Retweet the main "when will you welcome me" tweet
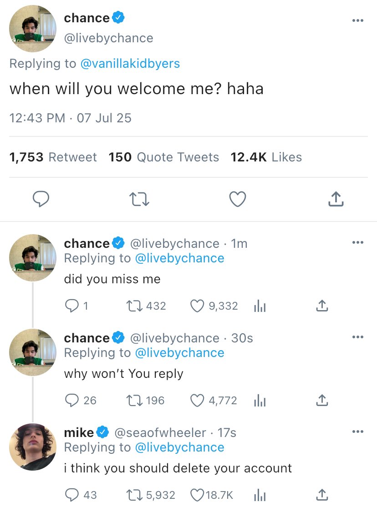Screen dimensions: 377x507 [139, 199]
